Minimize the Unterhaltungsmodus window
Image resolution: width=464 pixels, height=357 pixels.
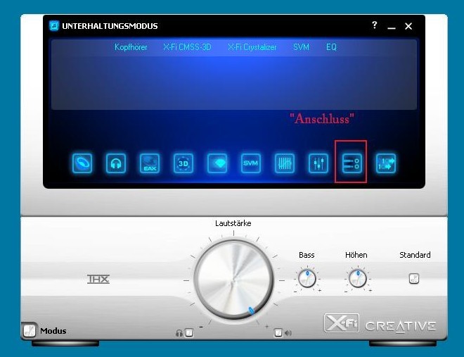[392, 27]
